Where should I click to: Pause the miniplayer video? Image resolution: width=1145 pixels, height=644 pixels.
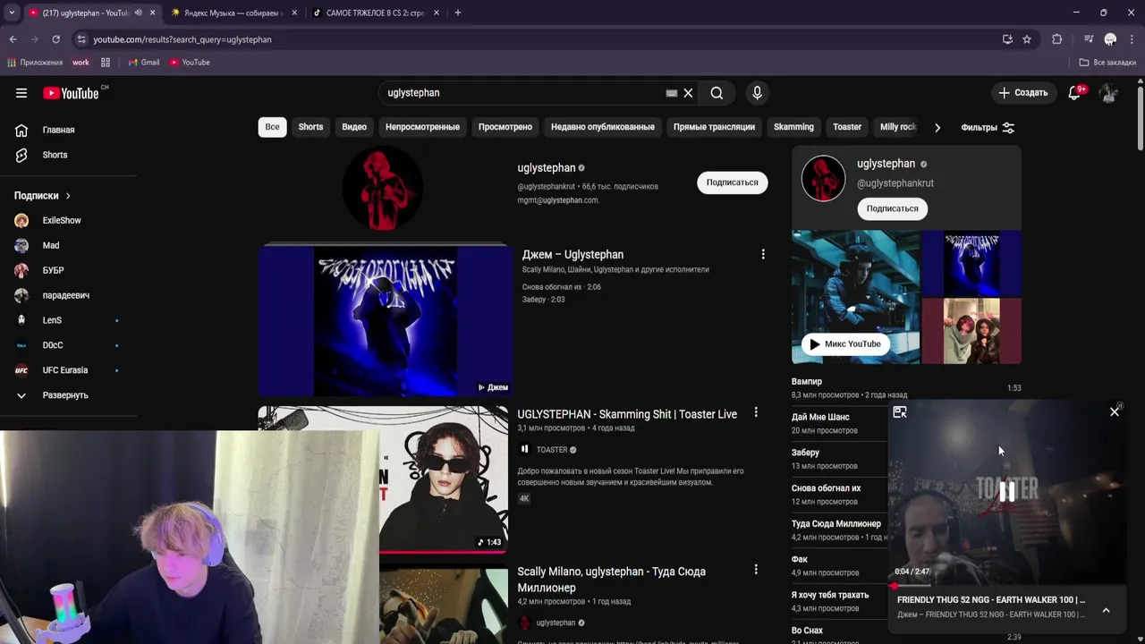click(1007, 491)
